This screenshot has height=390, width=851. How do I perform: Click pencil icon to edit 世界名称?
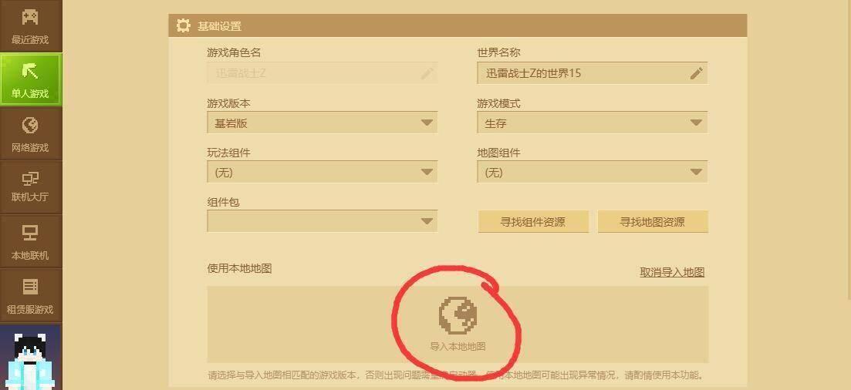coord(697,73)
